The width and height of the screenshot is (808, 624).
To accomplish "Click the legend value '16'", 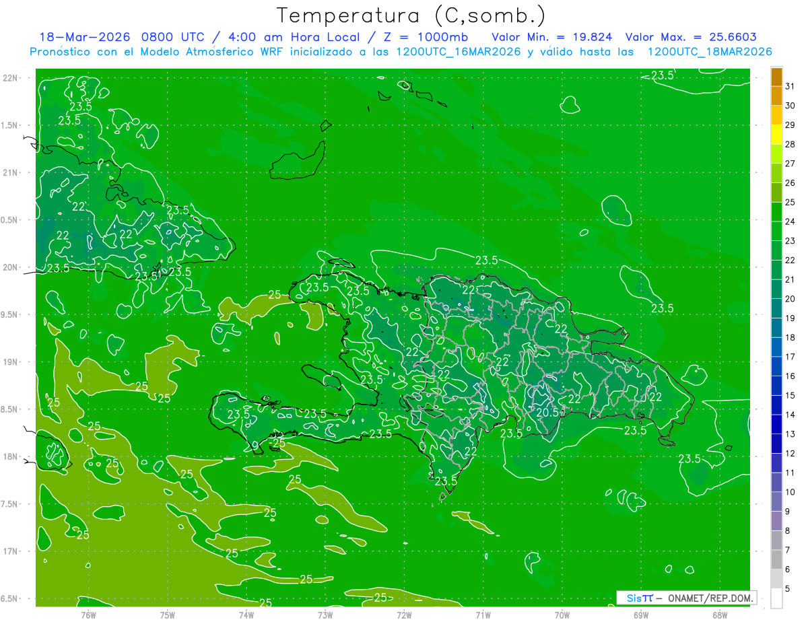I will 790,376.
